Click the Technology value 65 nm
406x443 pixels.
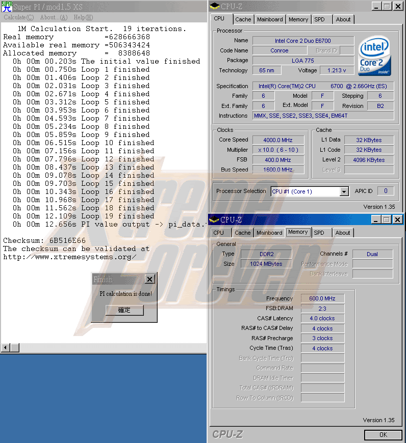click(x=267, y=70)
